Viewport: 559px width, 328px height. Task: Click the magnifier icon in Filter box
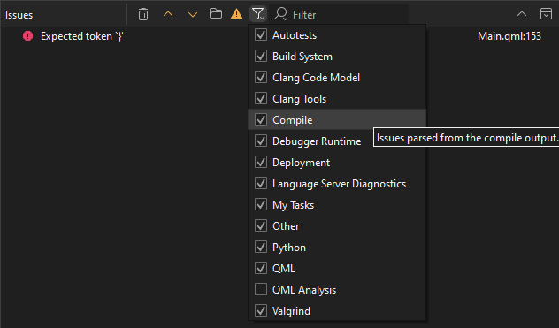[281, 14]
